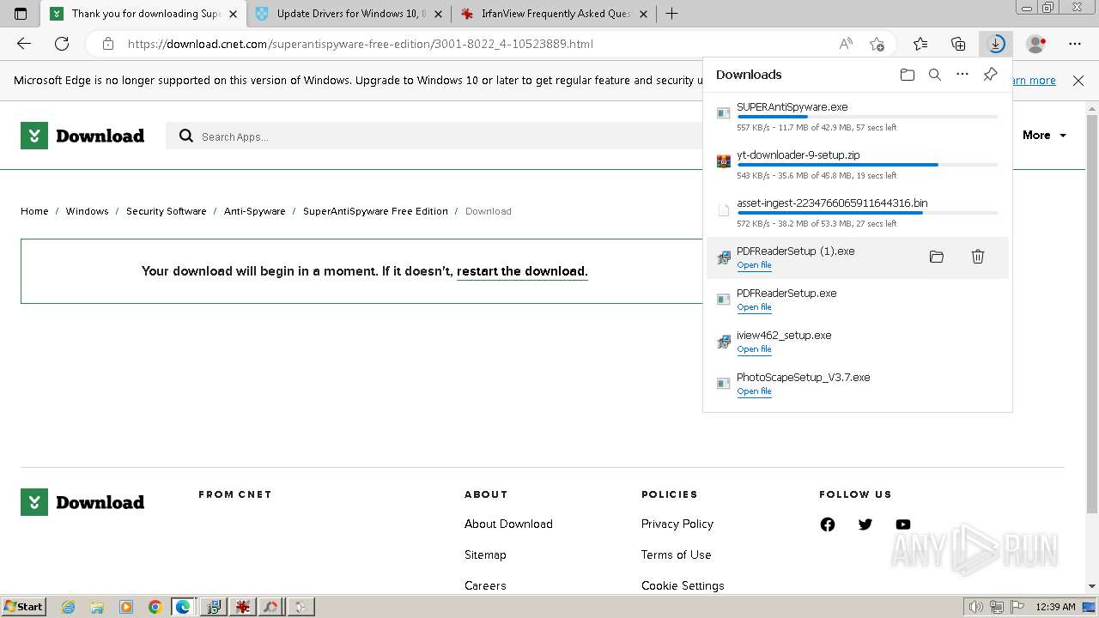Refresh the current page
Screen dimensions: 1099x618
pos(62,44)
